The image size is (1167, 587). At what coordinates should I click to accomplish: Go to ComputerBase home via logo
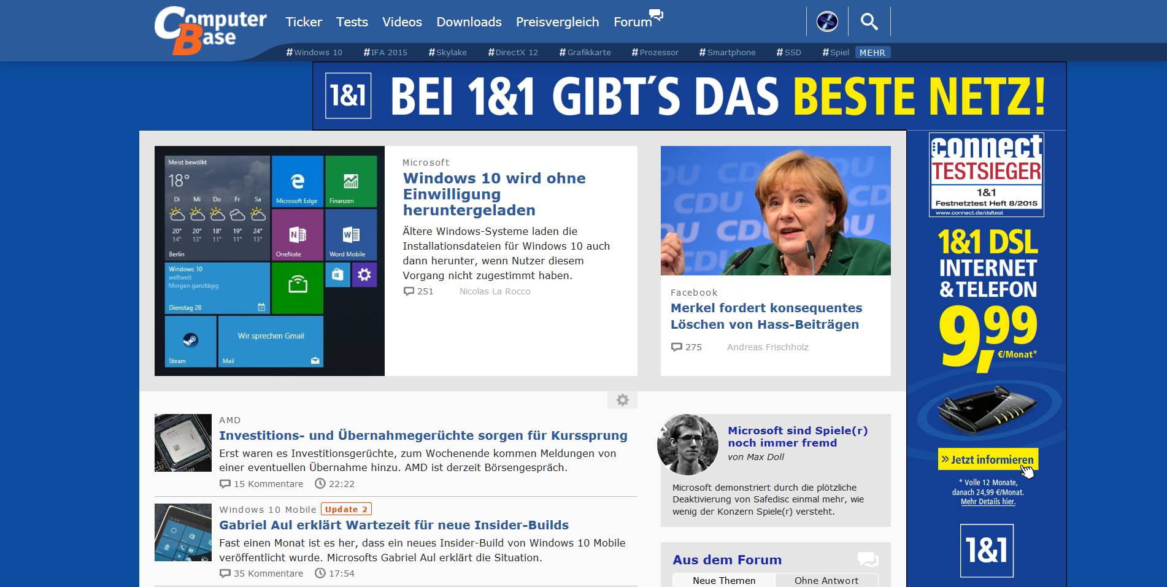pos(210,31)
